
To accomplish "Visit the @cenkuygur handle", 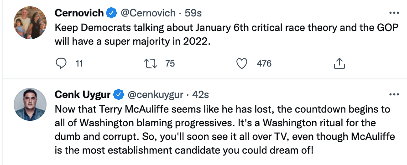I will (155, 95).
